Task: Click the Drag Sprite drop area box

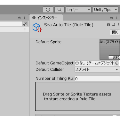Action: [77, 96]
